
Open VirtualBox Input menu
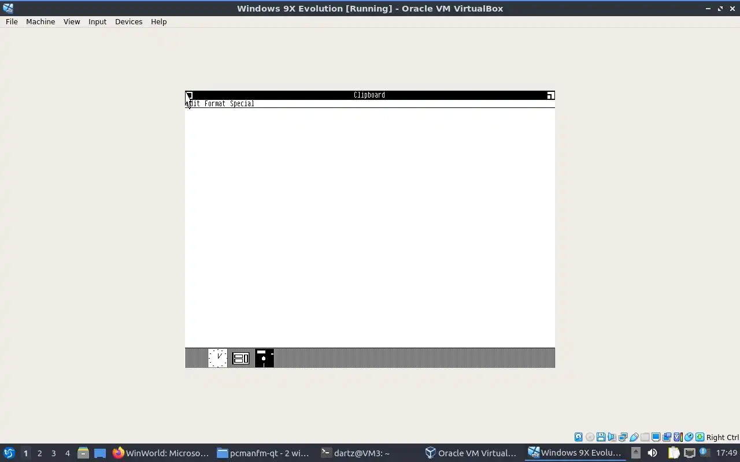coord(97,21)
